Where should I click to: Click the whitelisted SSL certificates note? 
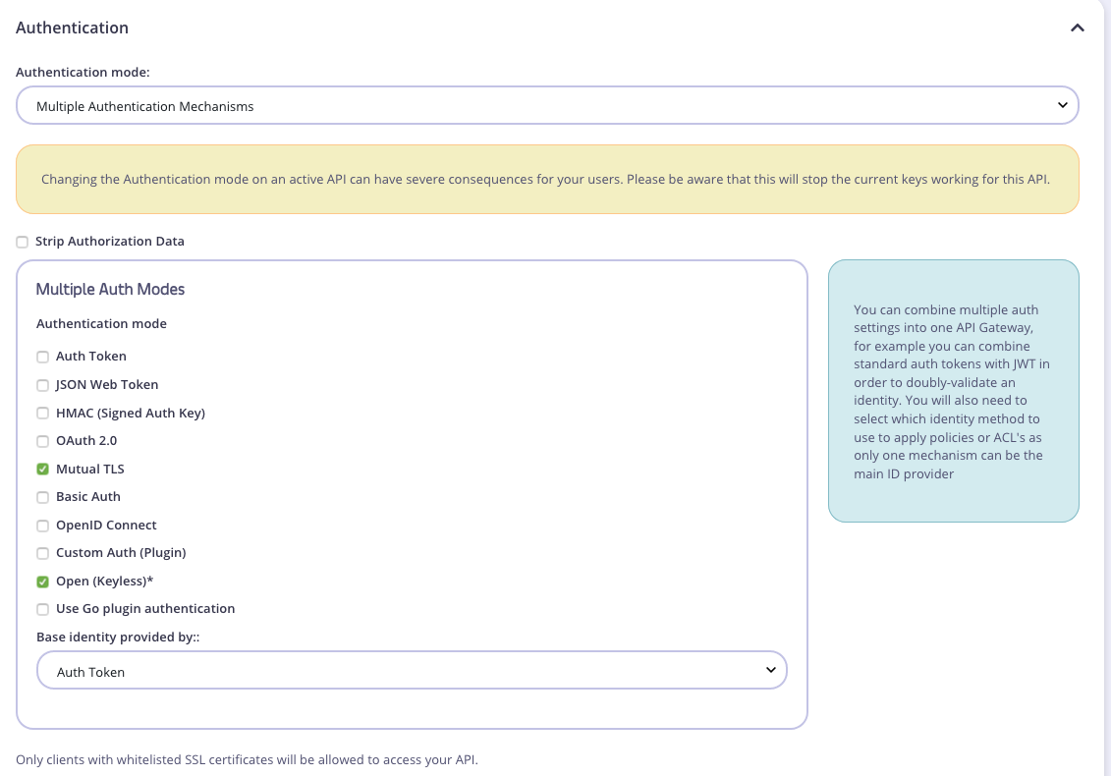pyautogui.click(x=247, y=759)
